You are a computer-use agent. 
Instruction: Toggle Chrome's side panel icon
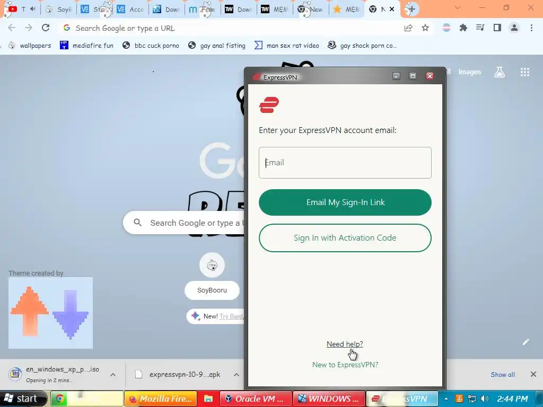[497, 28]
